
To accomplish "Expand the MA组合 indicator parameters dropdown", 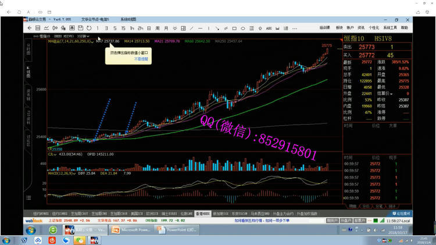I will point(91,41).
